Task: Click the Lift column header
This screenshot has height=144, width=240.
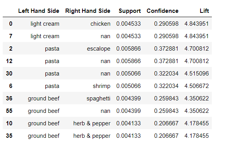Action: (204, 11)
